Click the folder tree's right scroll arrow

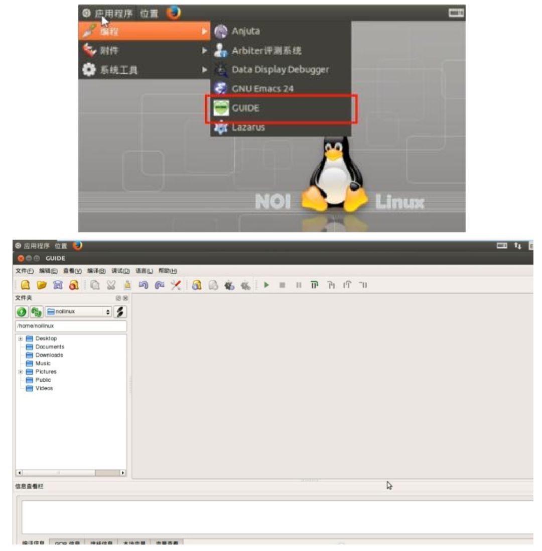tap(122, 473)
